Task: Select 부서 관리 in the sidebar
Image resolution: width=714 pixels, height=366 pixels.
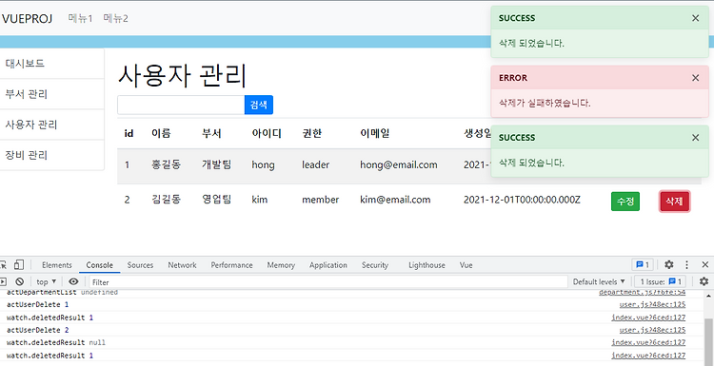Action: click(52, 94)
